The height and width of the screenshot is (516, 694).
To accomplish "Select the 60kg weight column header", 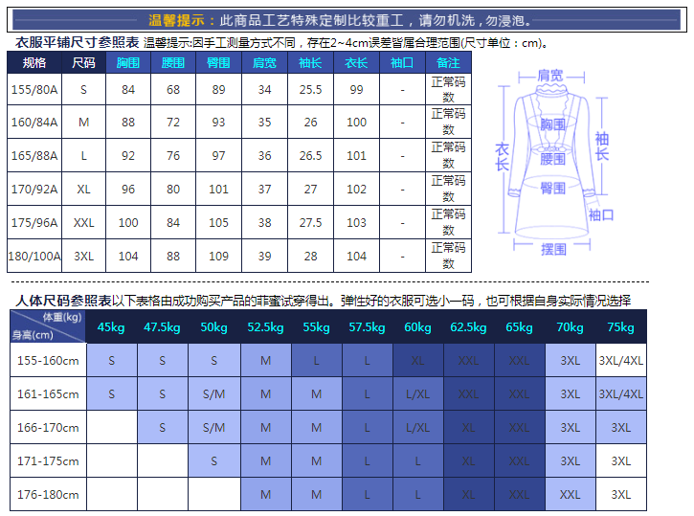I will 417,327.
